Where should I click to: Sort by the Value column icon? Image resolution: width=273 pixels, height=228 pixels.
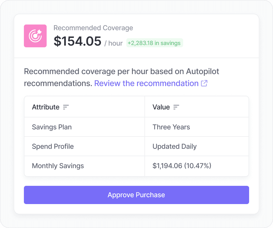coord(176,107)
